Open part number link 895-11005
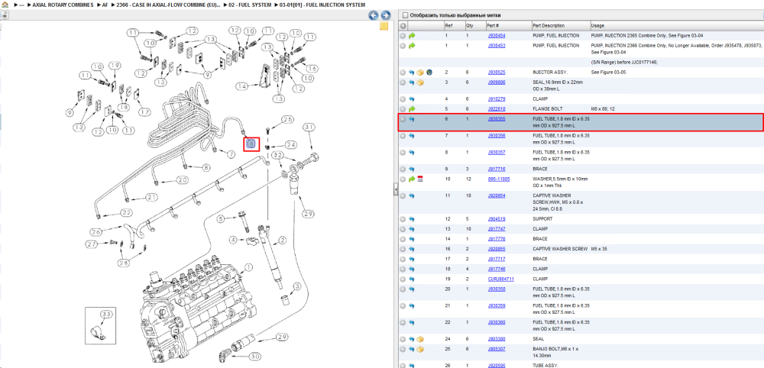This screenshot has height=368, width=764. click(x=499, y=179)
